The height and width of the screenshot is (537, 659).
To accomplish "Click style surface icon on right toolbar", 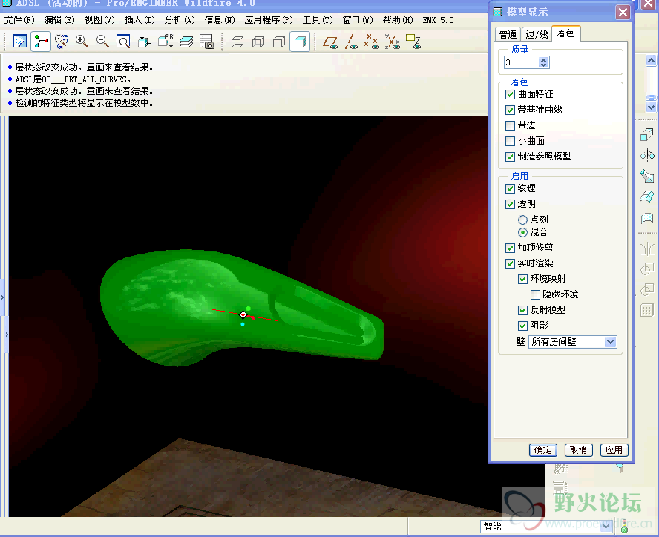I will pos(647,217).
